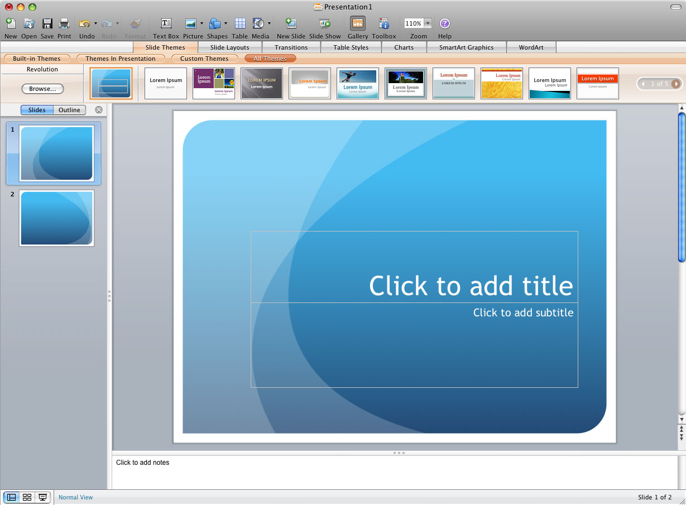686x505 pixels.
Task: Open the Gallery
Action: click(x=357, y=24)
